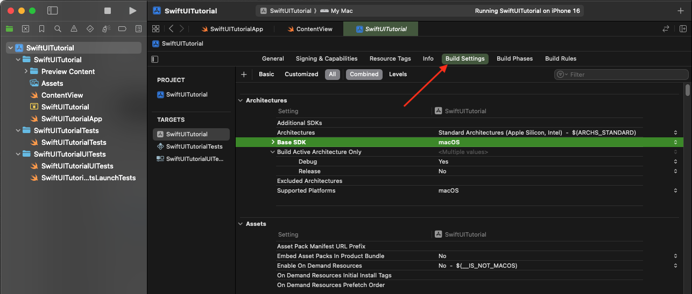
Task: Open the Project navigator folder icon
Action: coord(9,29)
